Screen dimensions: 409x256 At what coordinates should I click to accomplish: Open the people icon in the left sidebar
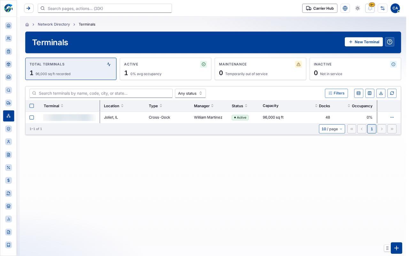(9, 38)
